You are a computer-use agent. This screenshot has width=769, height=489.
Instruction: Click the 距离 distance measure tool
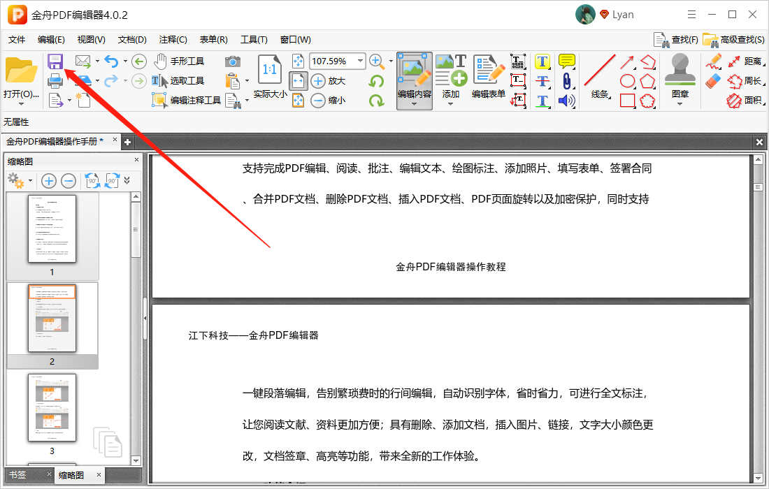coord(745,61)
